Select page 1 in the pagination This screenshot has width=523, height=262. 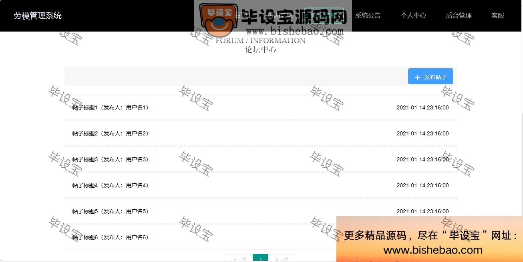(x=261, y=258)
